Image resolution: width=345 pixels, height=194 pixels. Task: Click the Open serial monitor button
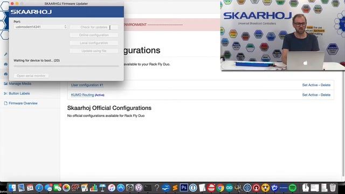pos(31,75)
